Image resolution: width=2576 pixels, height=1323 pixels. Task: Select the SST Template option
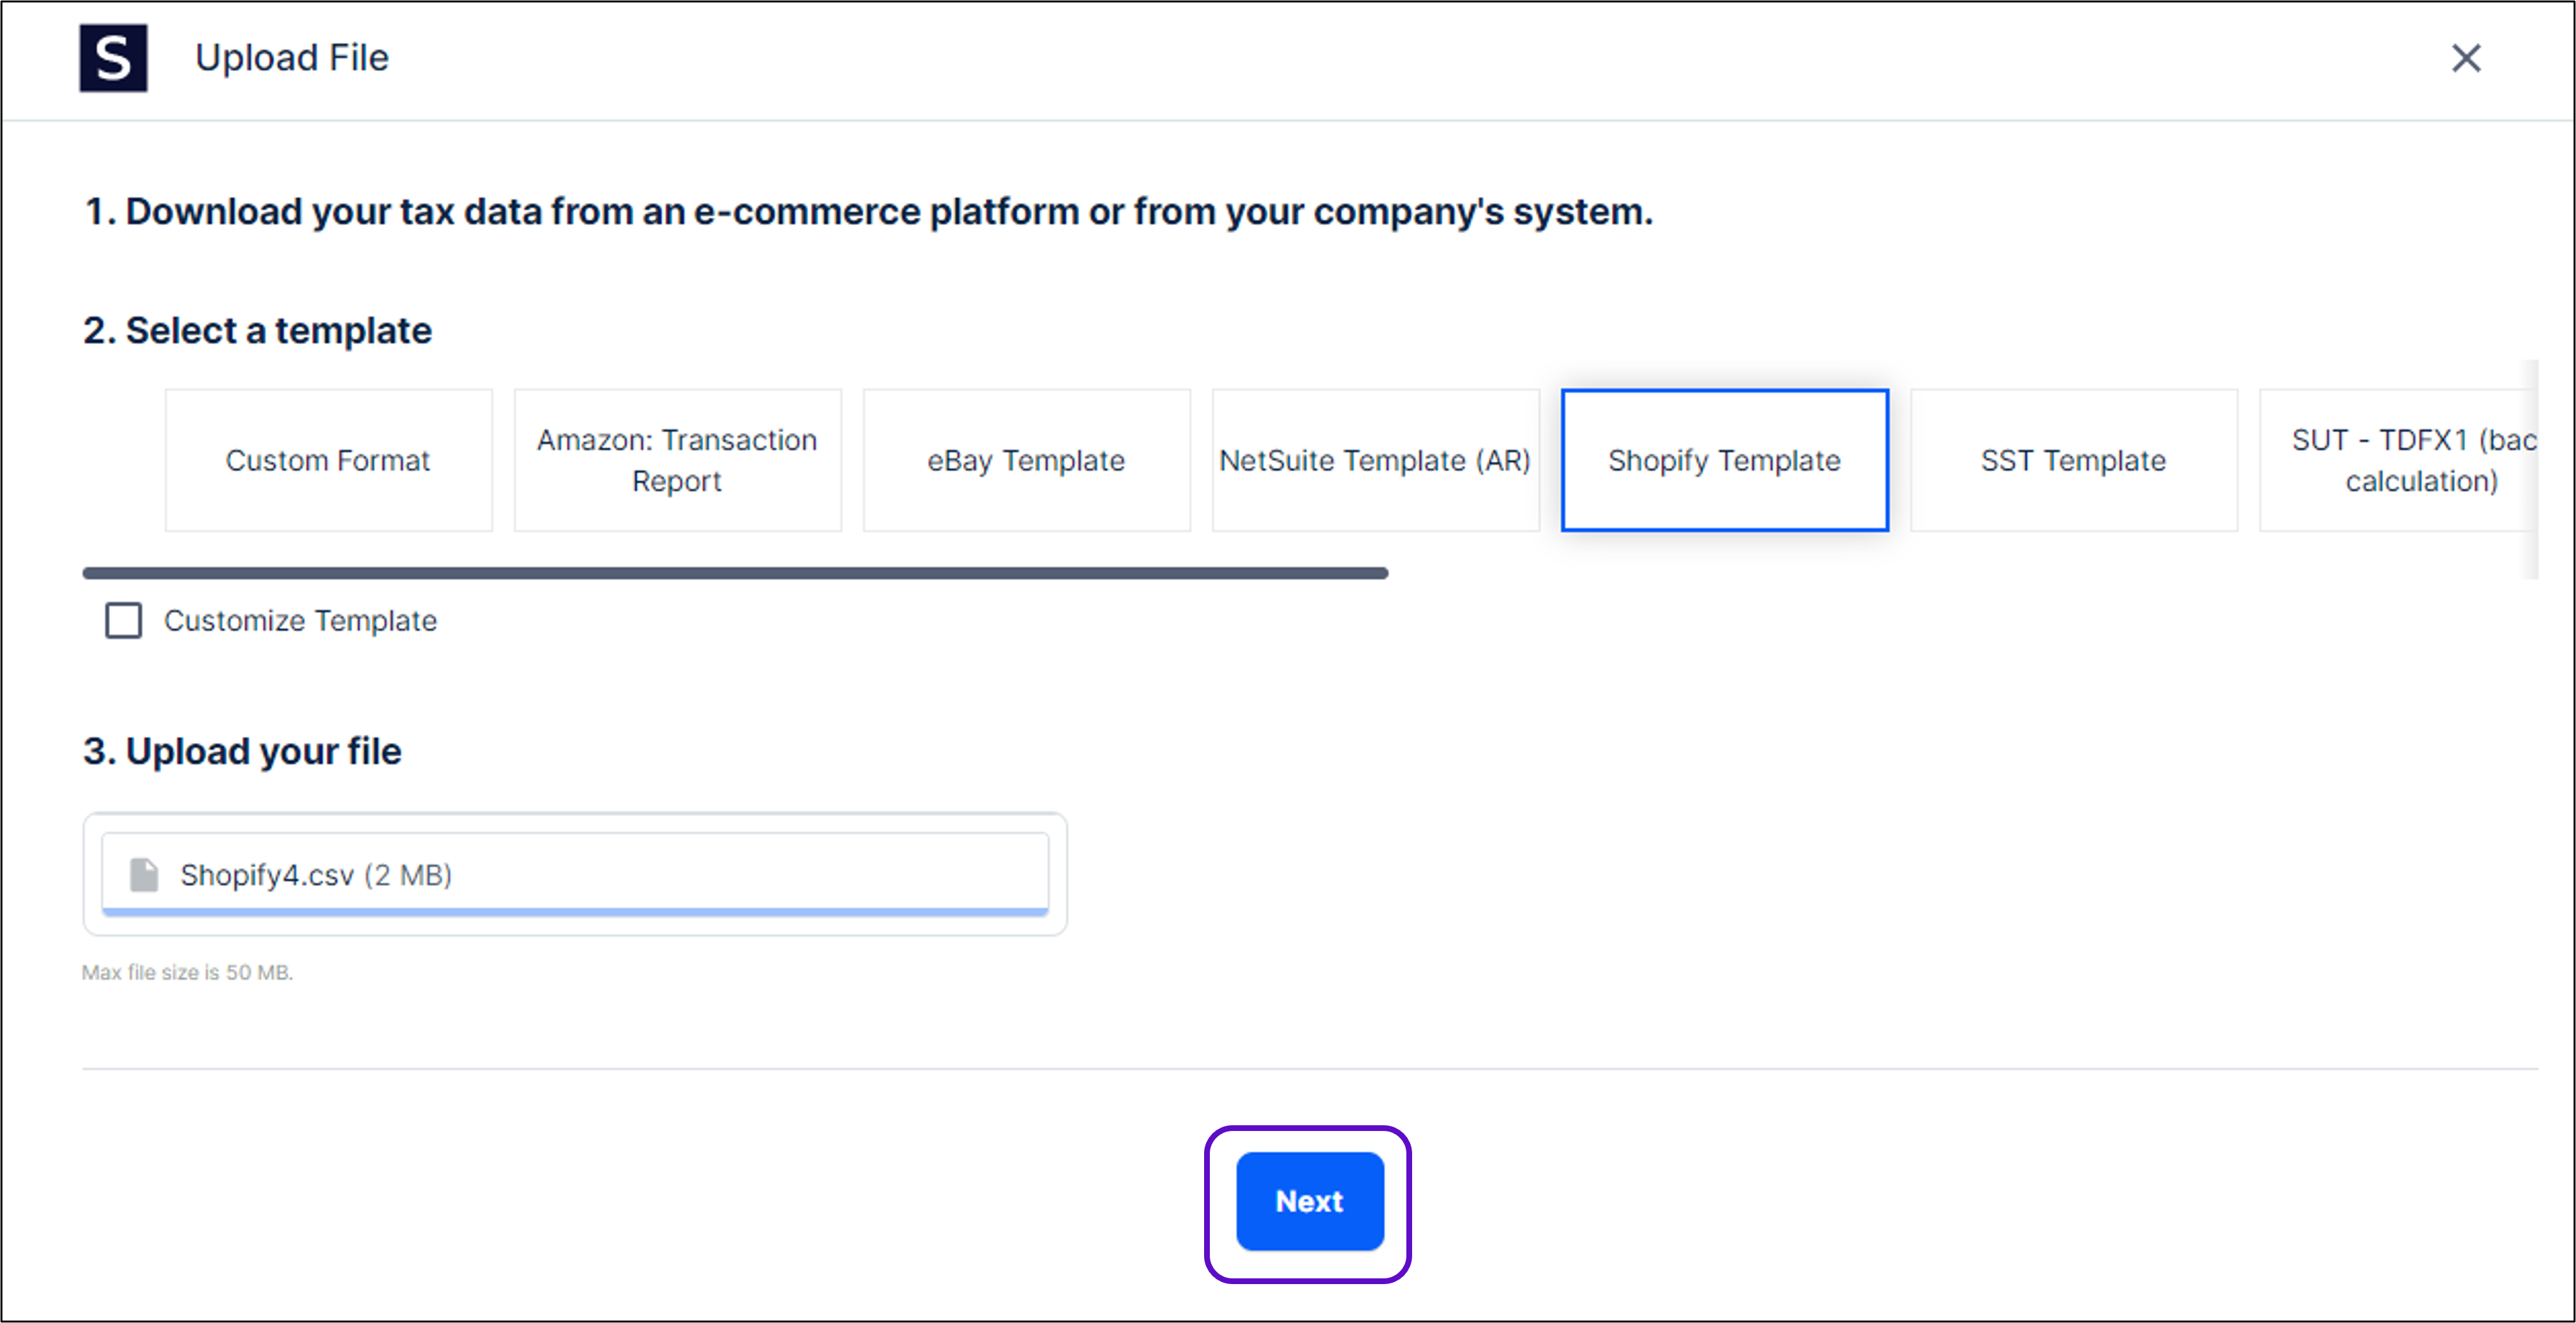tap(2073, 460)
